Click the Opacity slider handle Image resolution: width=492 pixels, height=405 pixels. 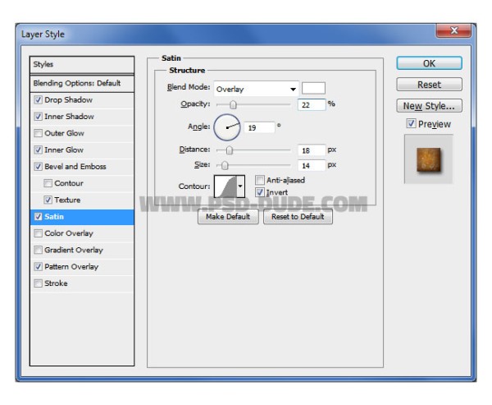click(233, 104)
